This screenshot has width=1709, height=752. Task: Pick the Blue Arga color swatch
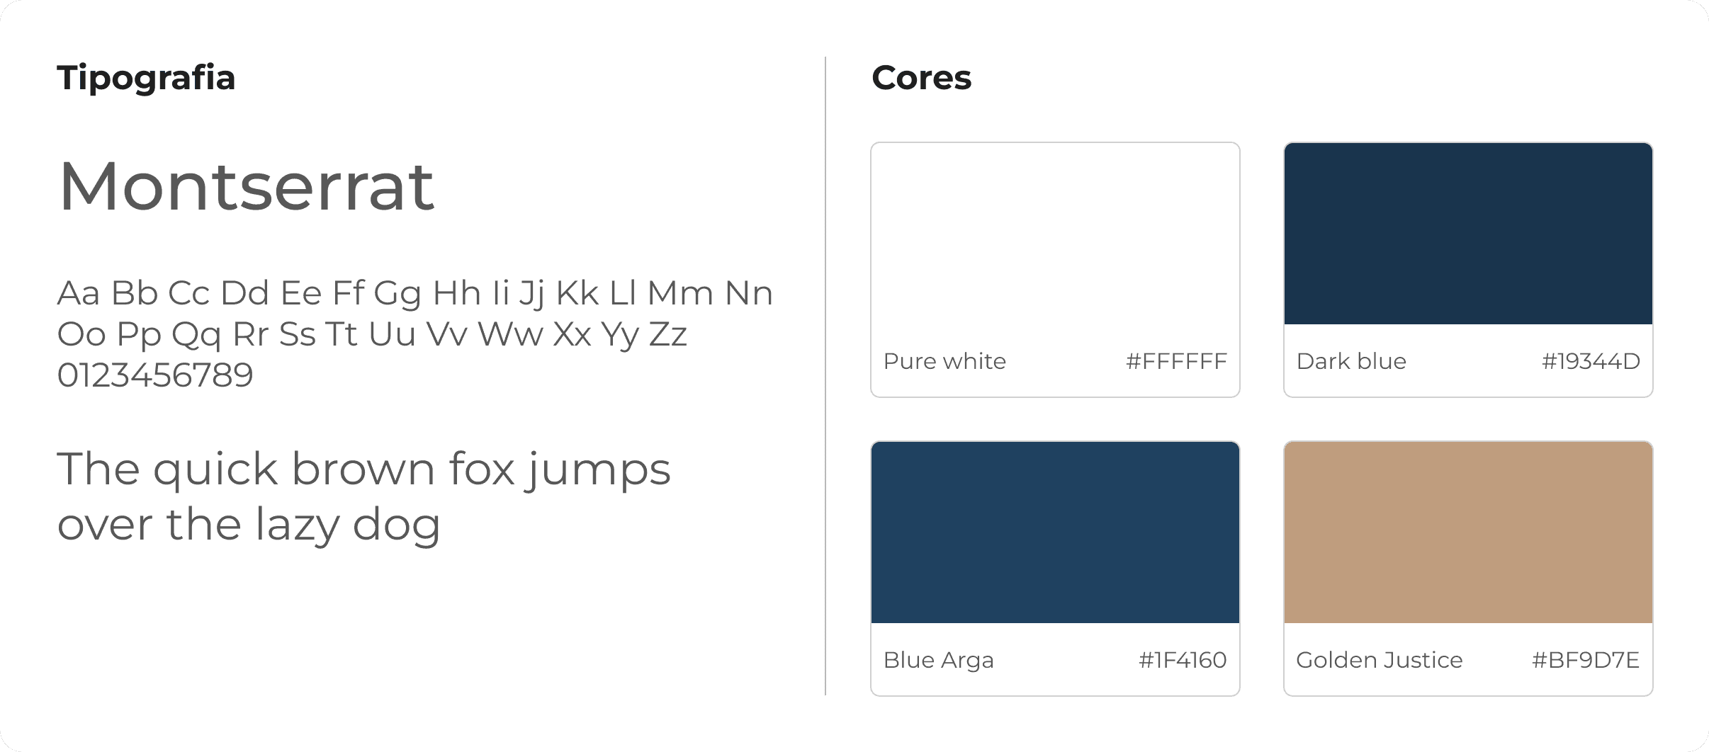click(1055, 532)
